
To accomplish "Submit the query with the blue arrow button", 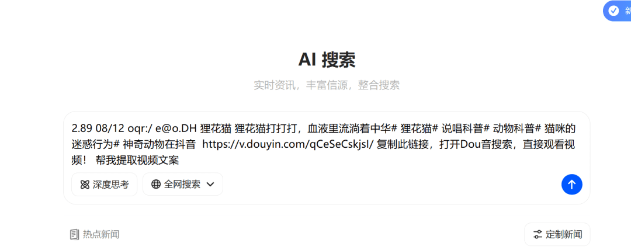I will pyautogui.click(x=571, y=185).
